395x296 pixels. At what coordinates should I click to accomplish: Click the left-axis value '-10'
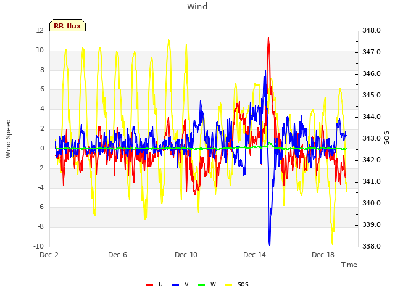pos(38,246)
